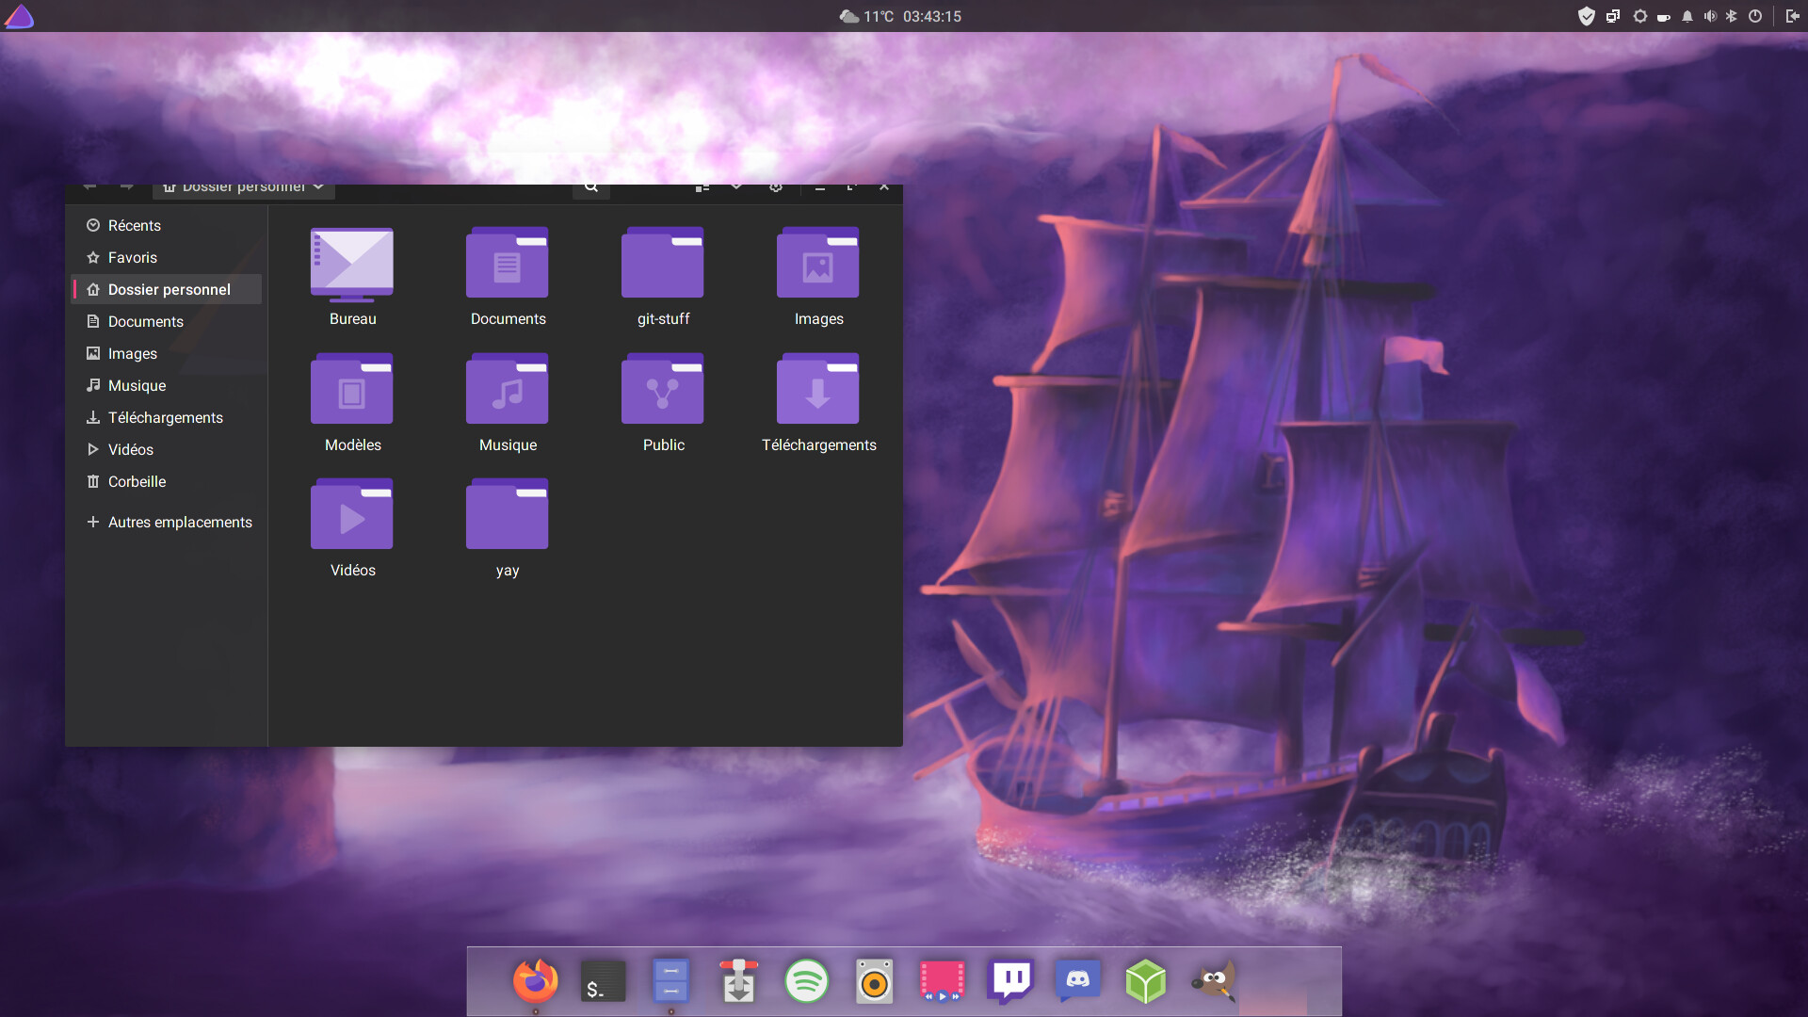Open the brightness tray icon

pos(1640,16)
